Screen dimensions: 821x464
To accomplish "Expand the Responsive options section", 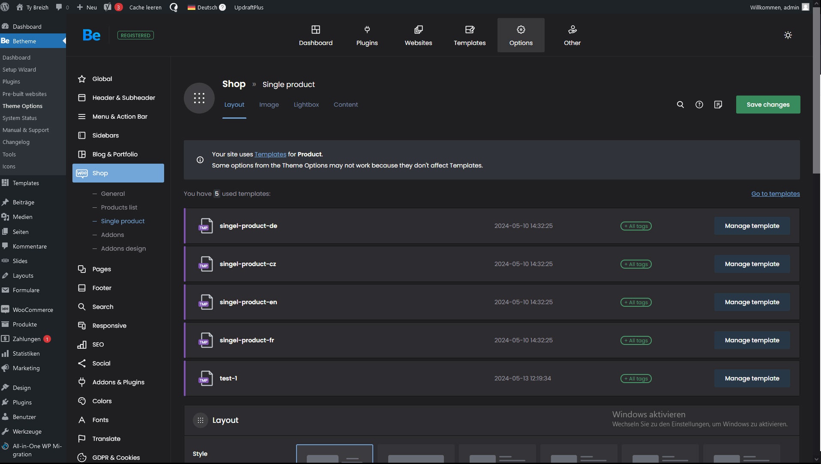I will (x=118, y=326).
